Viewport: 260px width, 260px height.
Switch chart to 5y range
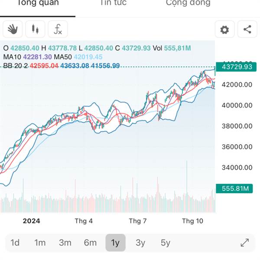click(x=166, y=243)
